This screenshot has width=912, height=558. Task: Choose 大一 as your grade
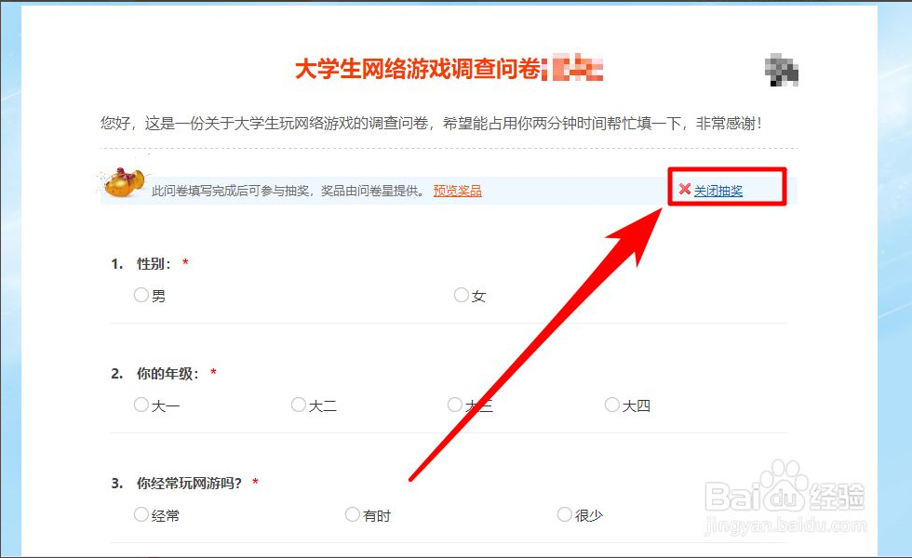point(141,405)
